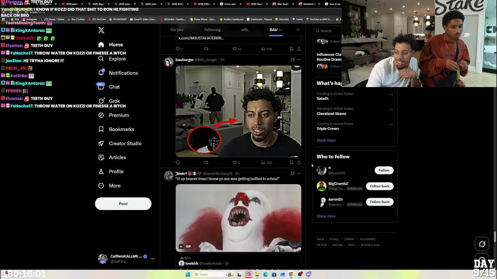Open analytics showing 778 views
Screen dimensions: 497x279
[x=266, y=49]
